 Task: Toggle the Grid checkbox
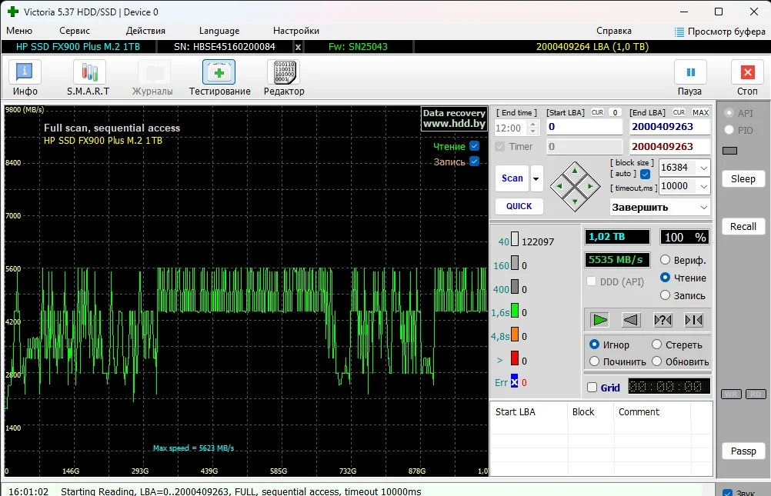tap(592, 388)
